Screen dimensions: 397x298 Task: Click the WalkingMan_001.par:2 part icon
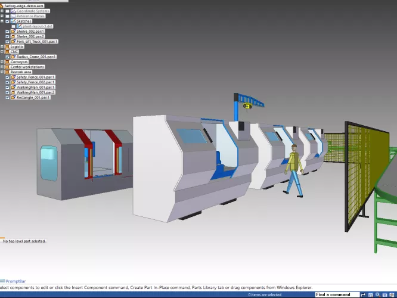(13, 92)
